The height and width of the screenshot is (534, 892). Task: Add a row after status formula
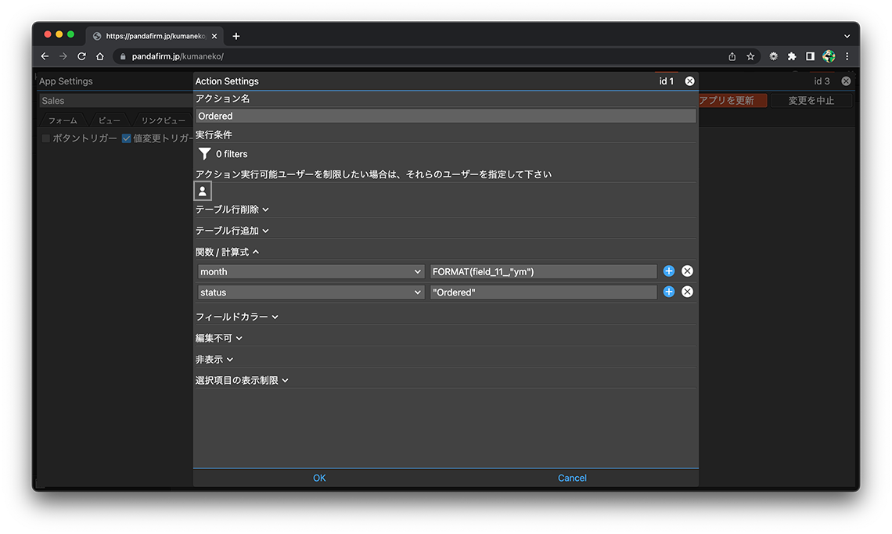click(669, 292)
